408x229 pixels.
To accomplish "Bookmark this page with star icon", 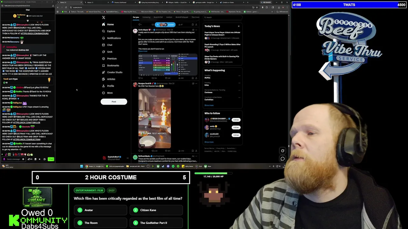I will tap(257, 7).
